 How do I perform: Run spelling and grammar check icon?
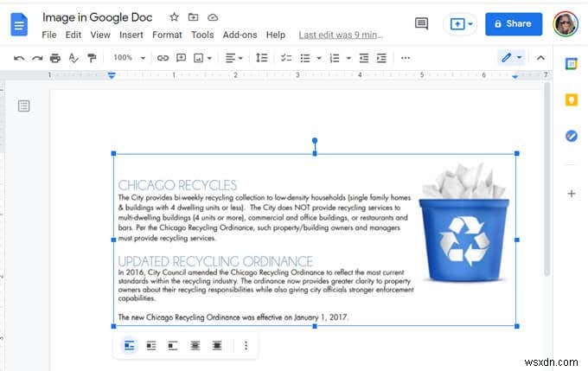click(73, 58)
